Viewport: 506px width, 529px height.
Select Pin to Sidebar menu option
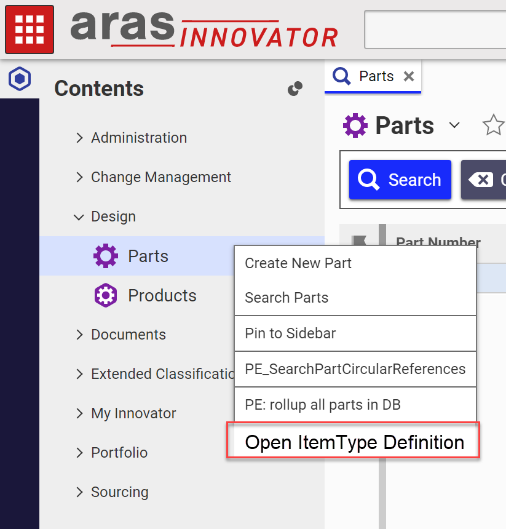(x=290, y=333)
